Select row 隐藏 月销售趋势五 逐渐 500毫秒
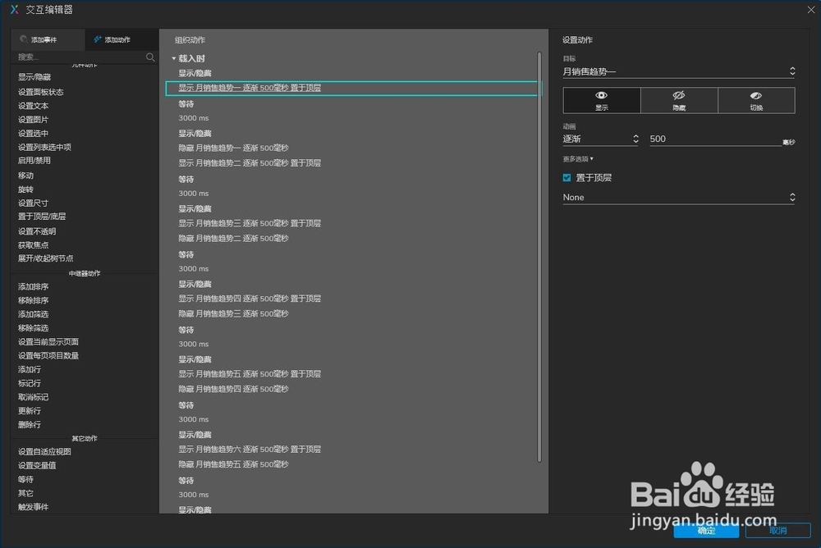The height and width of the screenshot is (548, 821). [x=233, y=464]
